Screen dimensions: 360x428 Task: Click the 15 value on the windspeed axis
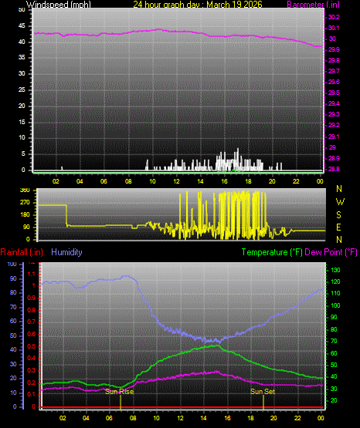tap(22, 122)
